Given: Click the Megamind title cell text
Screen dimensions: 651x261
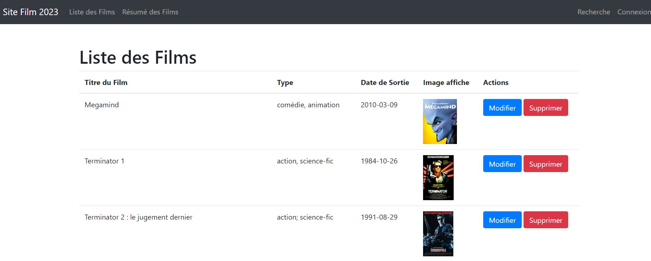Looking at the screenshot, I should coord(102,105).
